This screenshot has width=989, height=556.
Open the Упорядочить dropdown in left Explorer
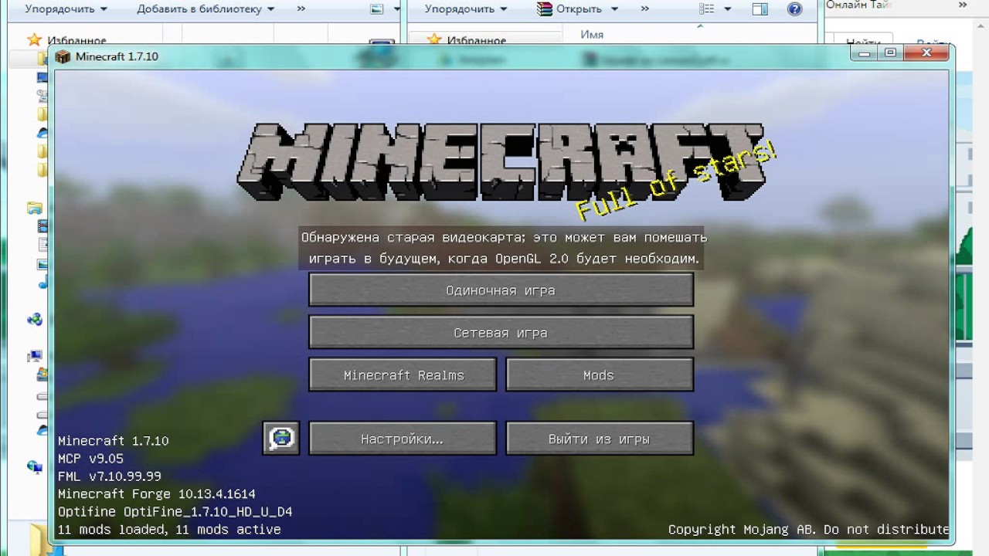point(66,9)
